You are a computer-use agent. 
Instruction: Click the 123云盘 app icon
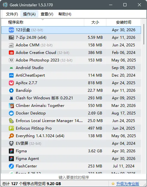[x=11, y=30]
